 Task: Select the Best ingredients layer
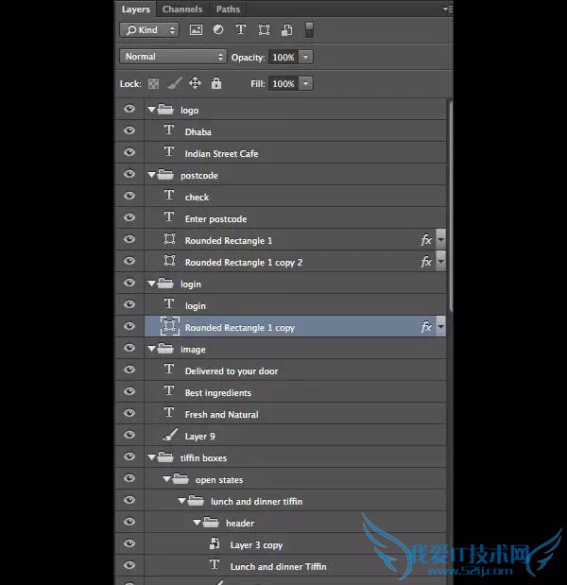point(295,392)
